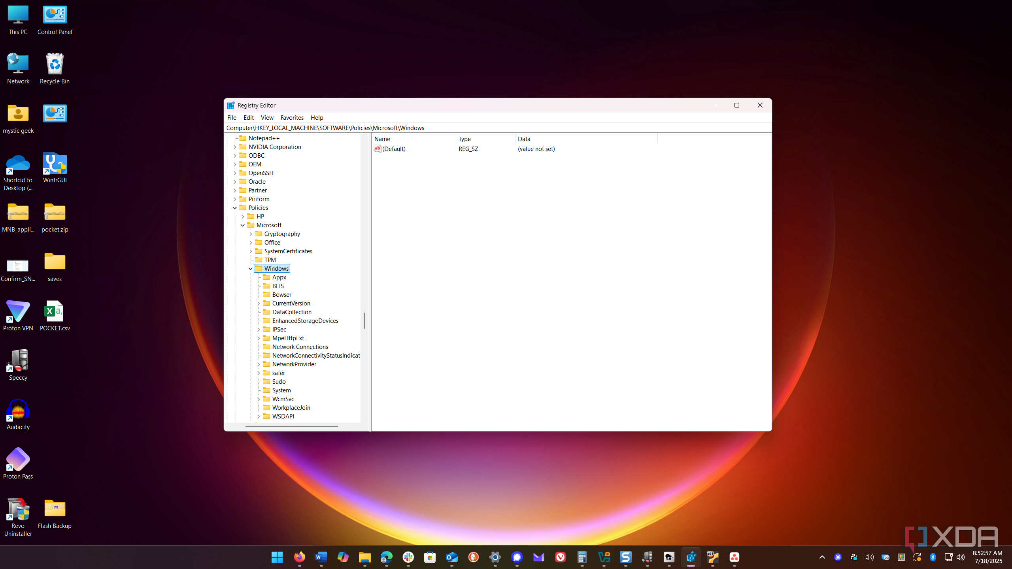This screenshot has width=1012, height=569.
Task: Collapse the Policies key
Action: click(x=235, y=208)
